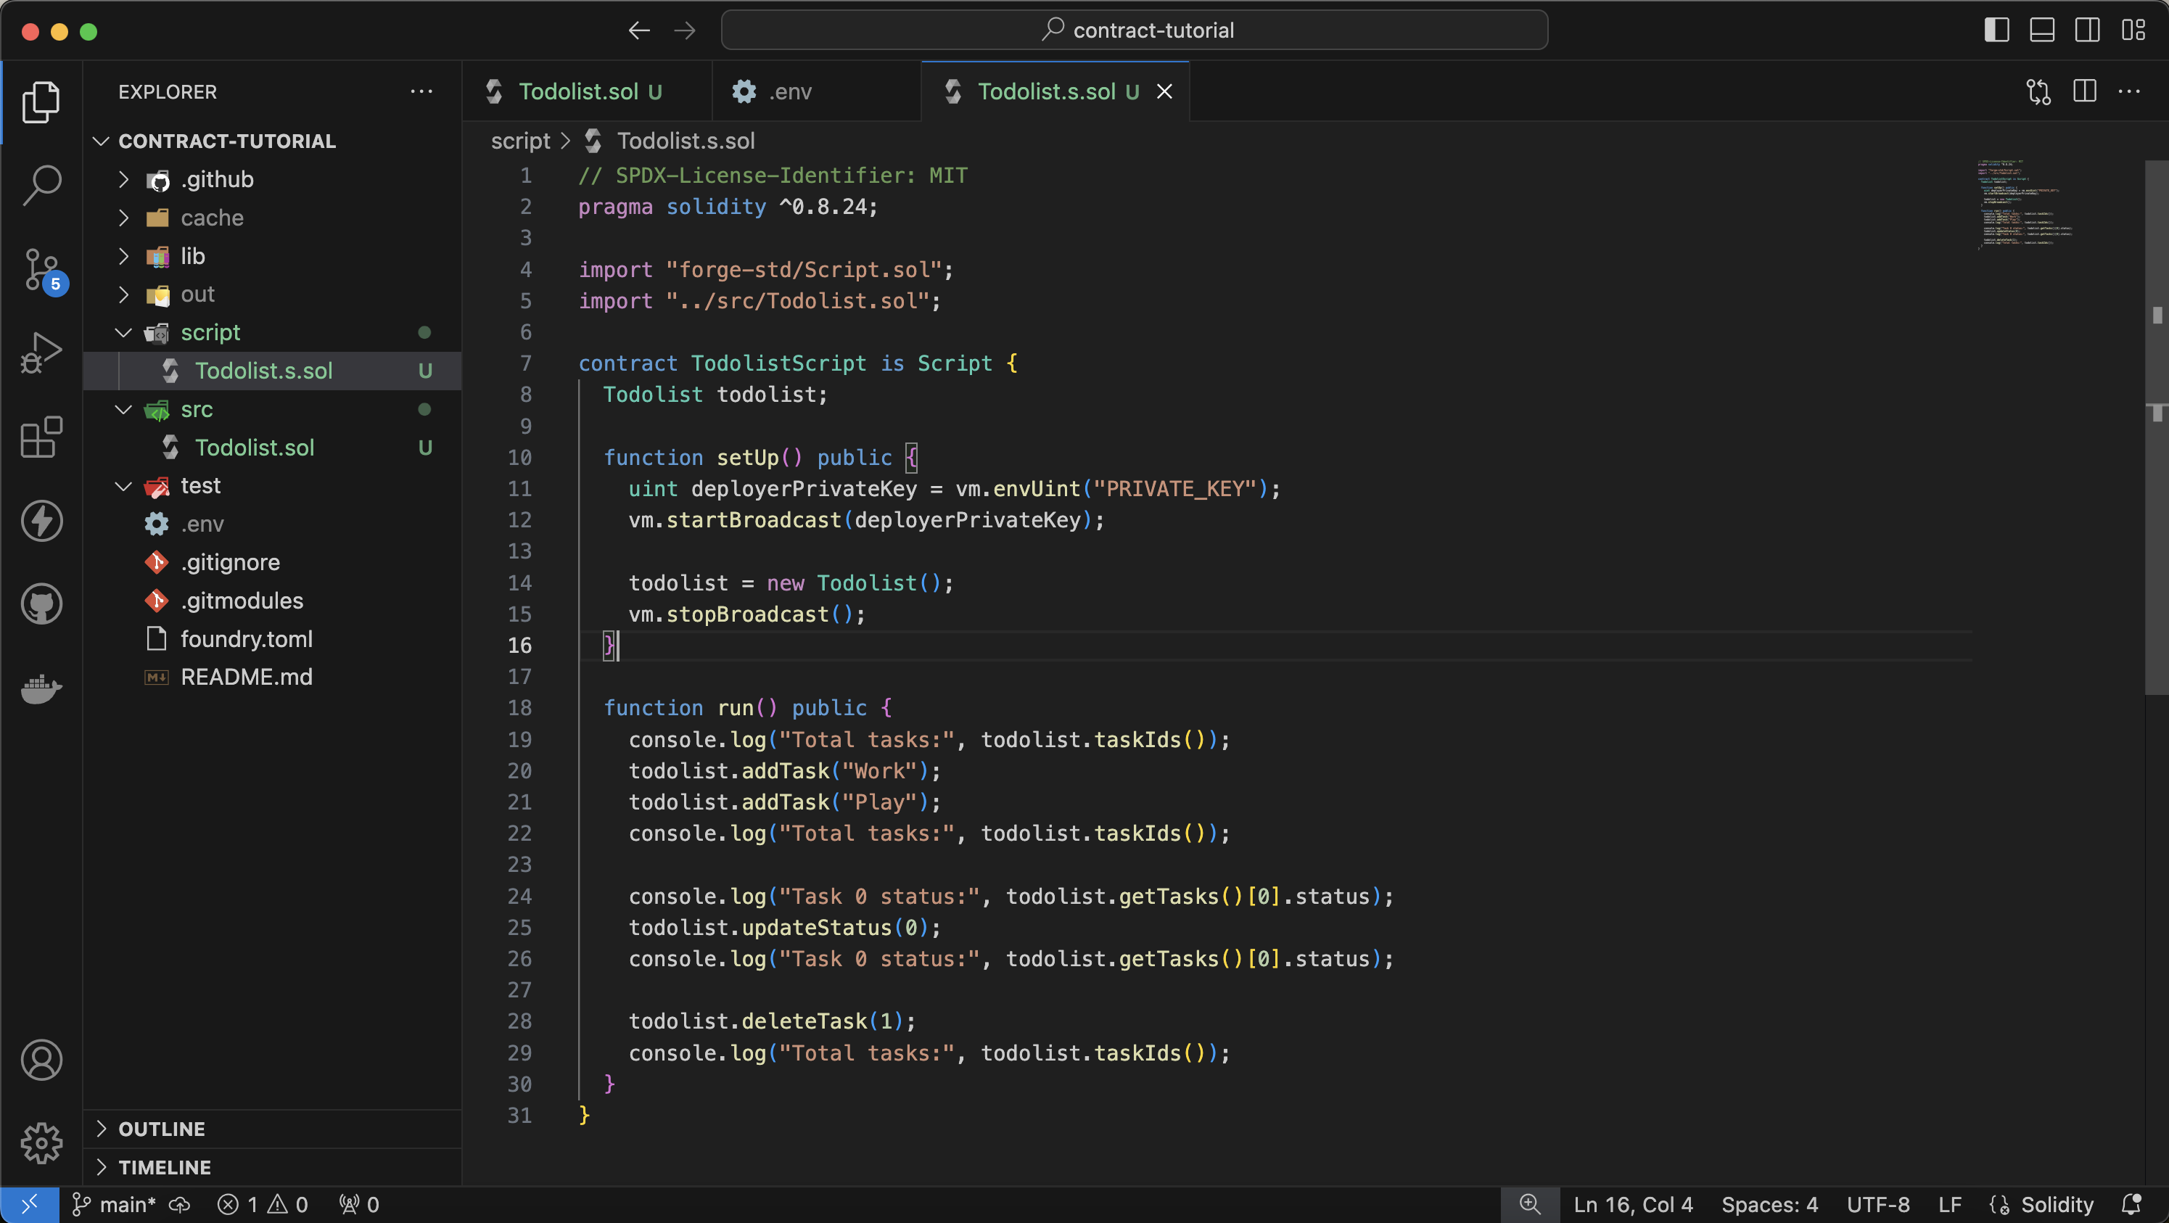Open the Extensions view
2169x1223 pixels.
coord(41,437)
